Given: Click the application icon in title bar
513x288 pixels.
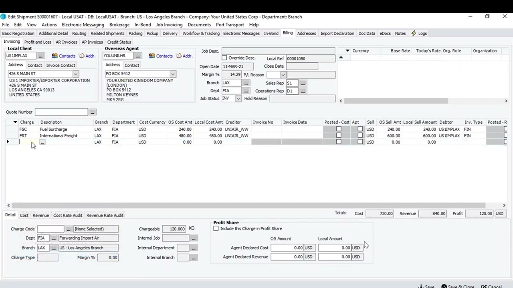Looking at the screenshot, I should pos(3,16).
